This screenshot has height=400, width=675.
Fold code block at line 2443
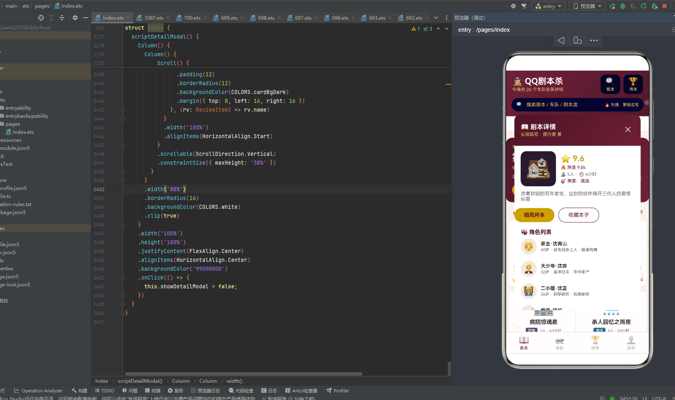123,110
